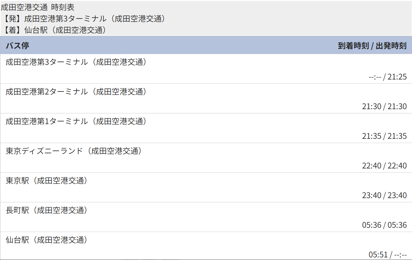Click the 成田空港交通 時刻表 title text
Image resolution: width=412 pixels, height=260 pixels.
pos(38,7)
